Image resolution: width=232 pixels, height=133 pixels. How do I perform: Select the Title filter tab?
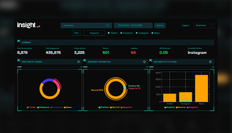[76, 33]
